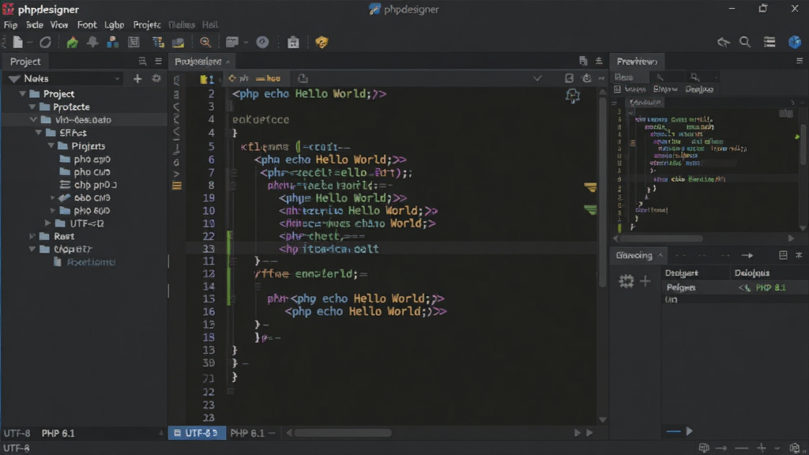Open the View menu

tap(58, 24)
